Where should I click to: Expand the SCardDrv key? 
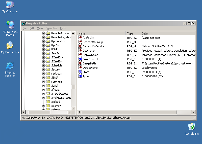coord(43,58)
